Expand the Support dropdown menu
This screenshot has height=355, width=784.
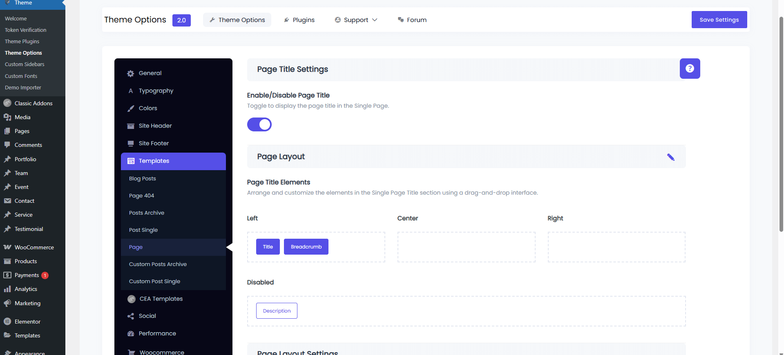(x=356, y=20)
